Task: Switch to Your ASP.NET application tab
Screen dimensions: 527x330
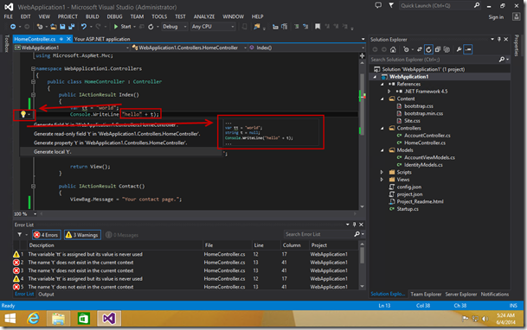Action: (x=102, y=39)
